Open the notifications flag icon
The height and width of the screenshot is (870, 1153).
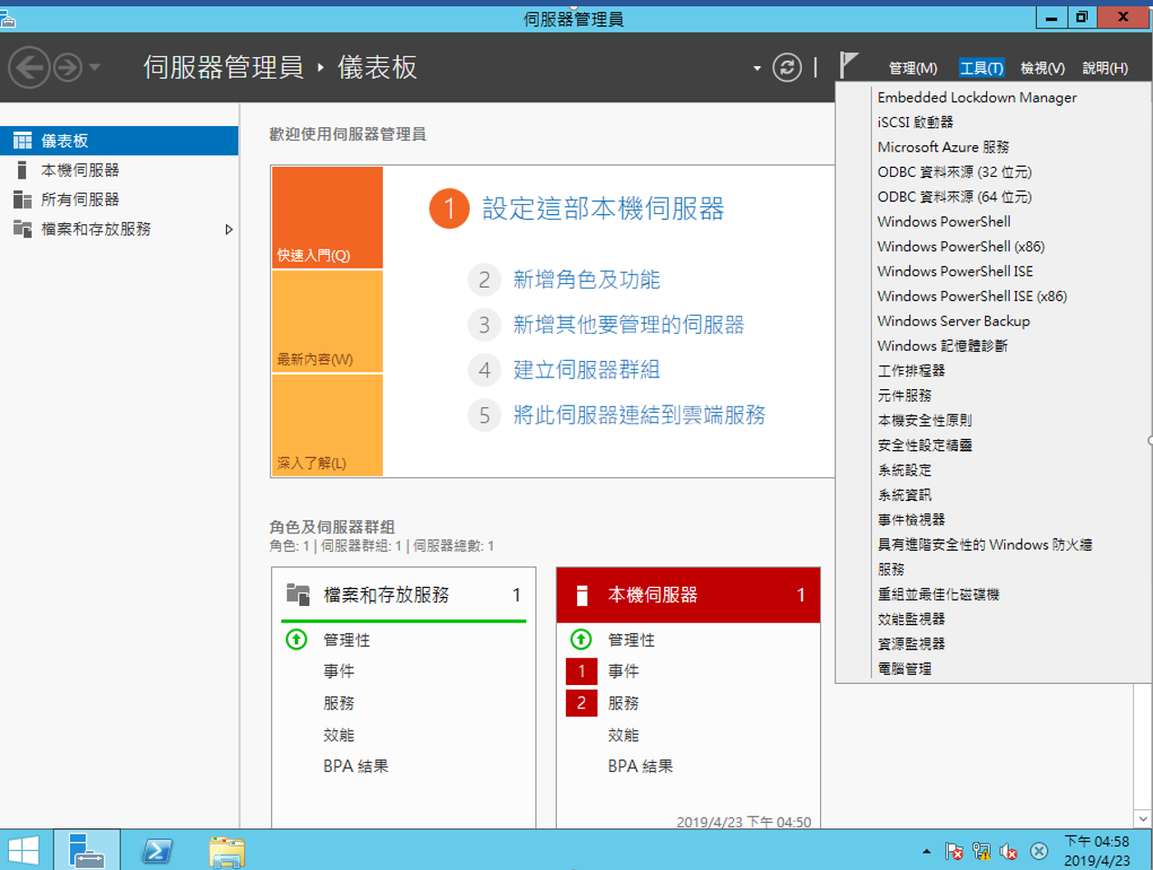point(848,65)
